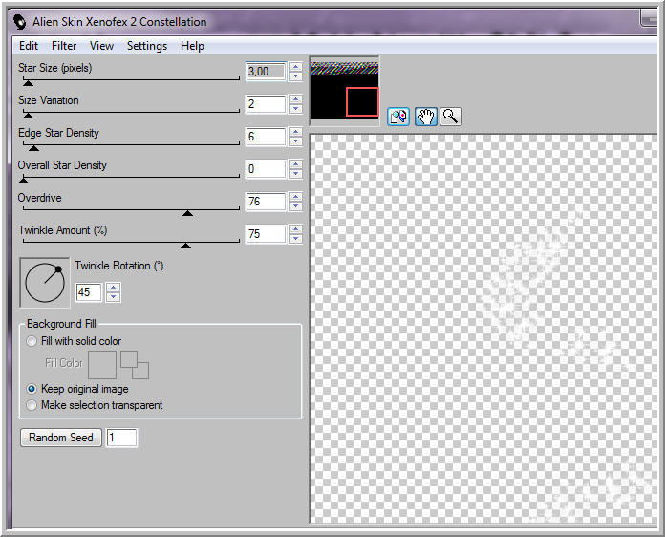
Task: Click the Random Seed value field
Action: coord(121,438)
